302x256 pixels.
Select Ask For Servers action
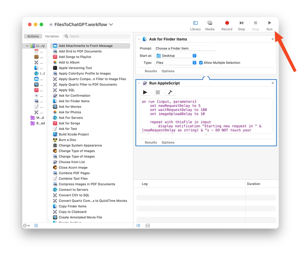point(71,118)
